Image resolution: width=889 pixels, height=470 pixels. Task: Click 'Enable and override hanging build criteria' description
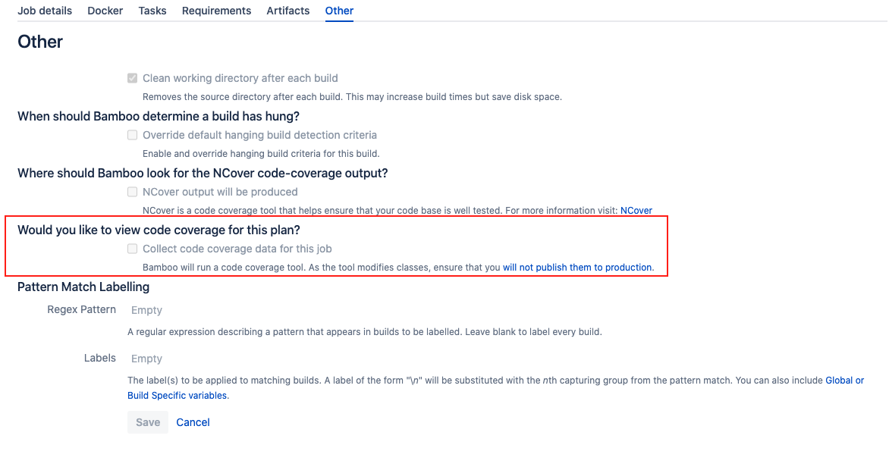[261, 154]
